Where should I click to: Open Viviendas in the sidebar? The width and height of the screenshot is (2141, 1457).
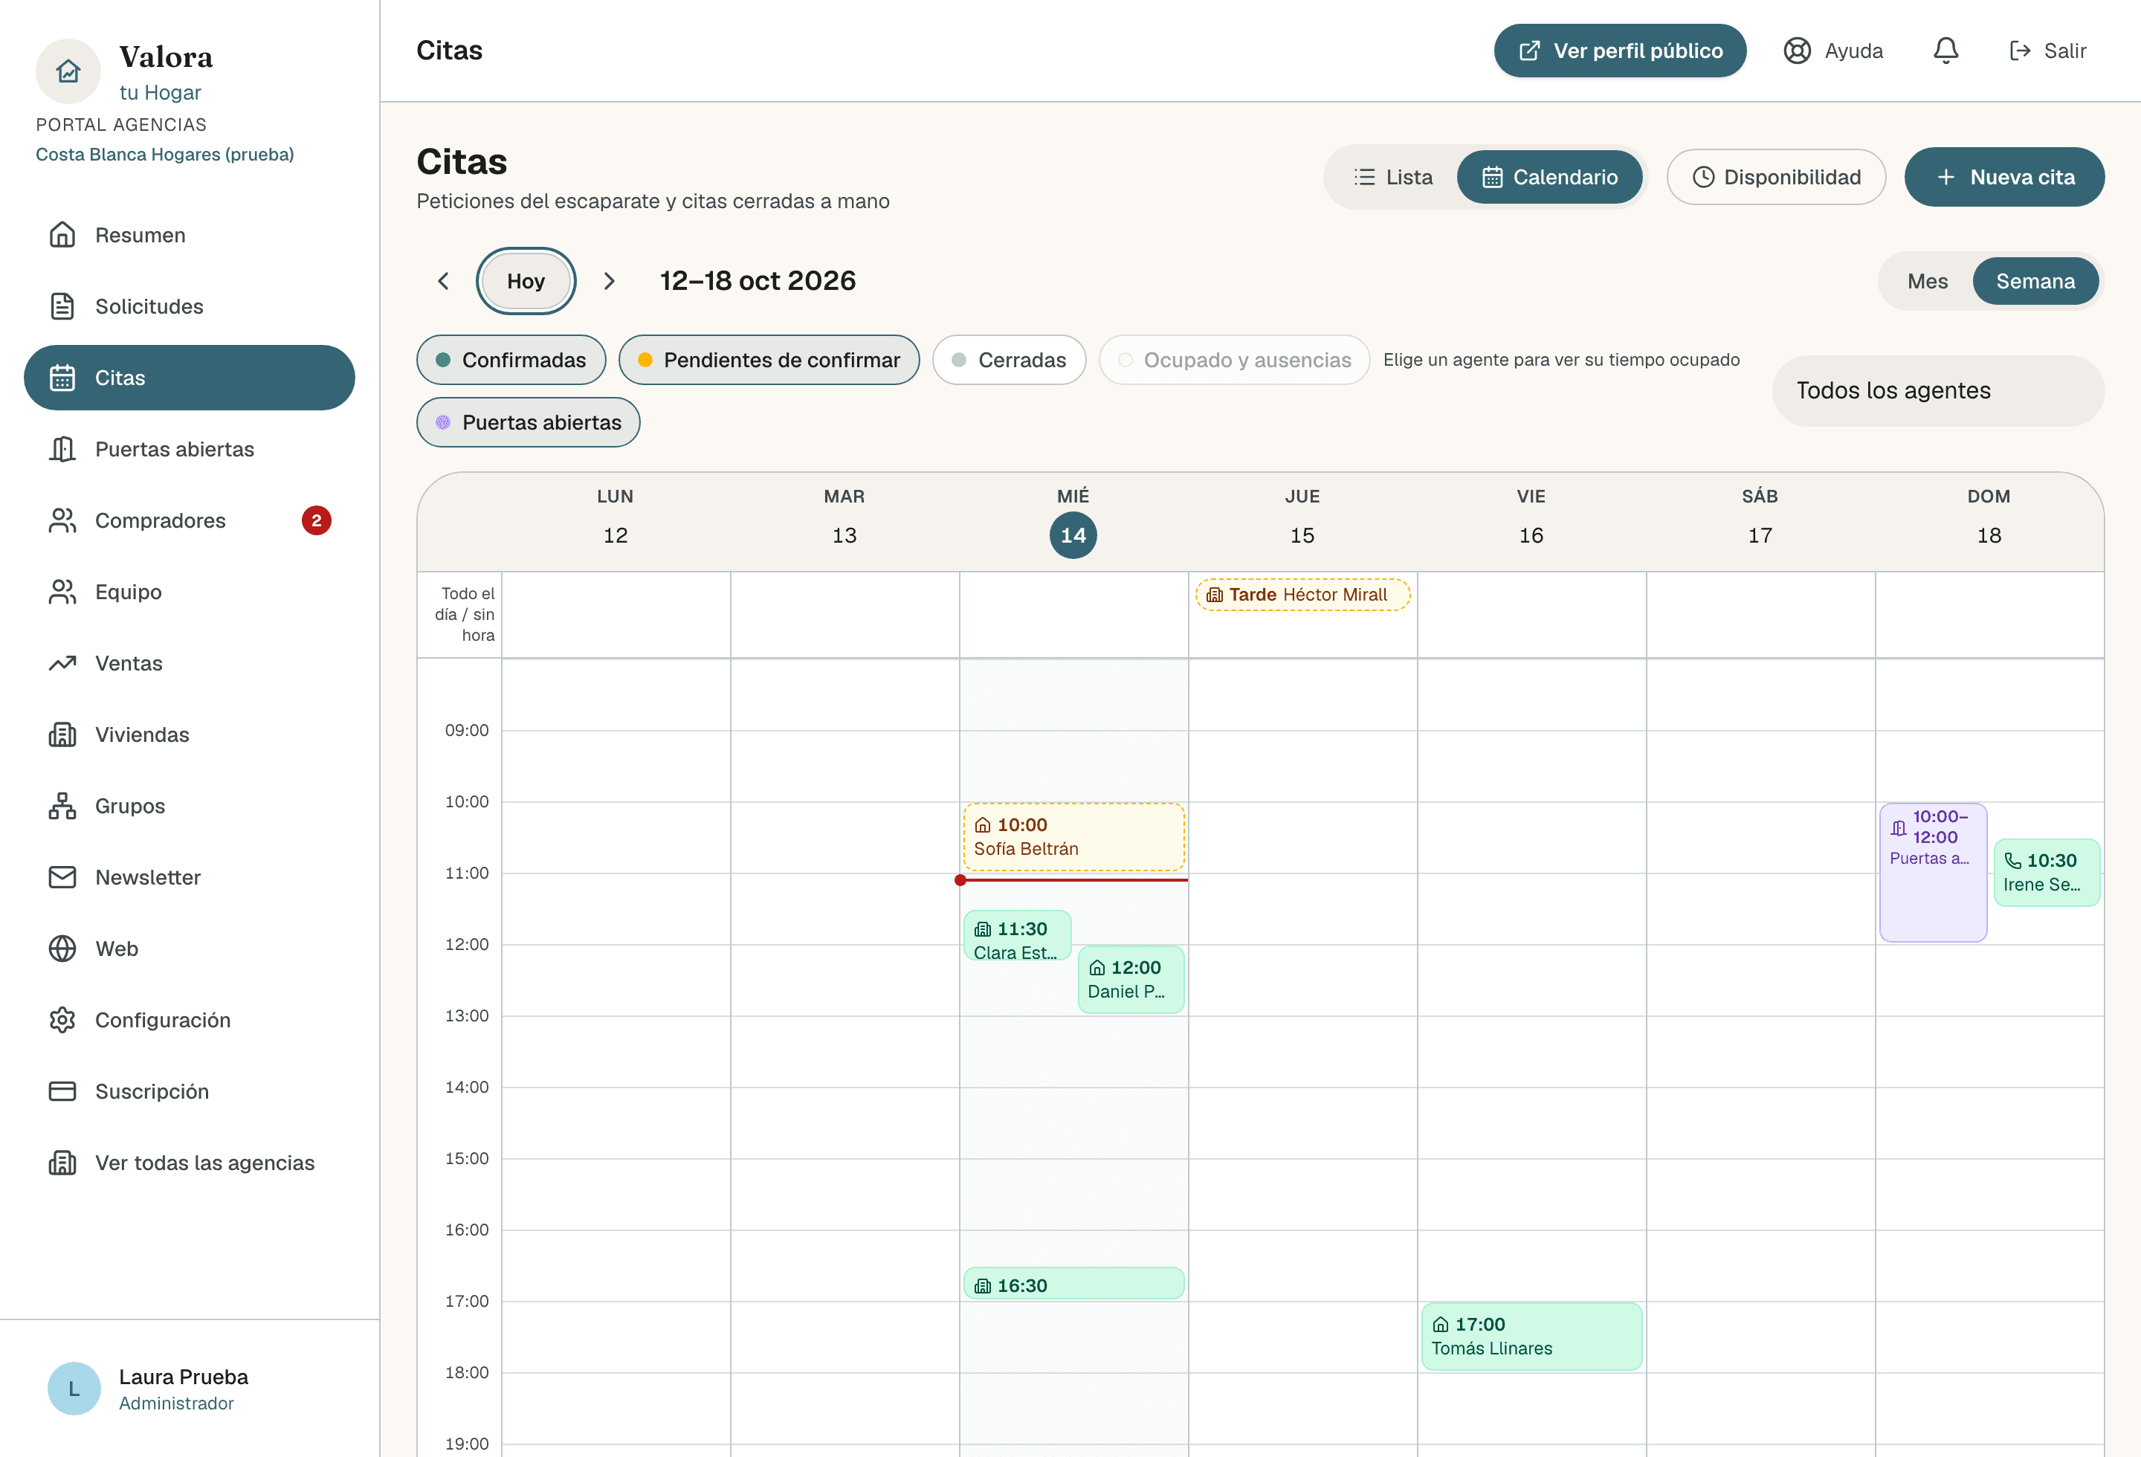click(189, 735)
